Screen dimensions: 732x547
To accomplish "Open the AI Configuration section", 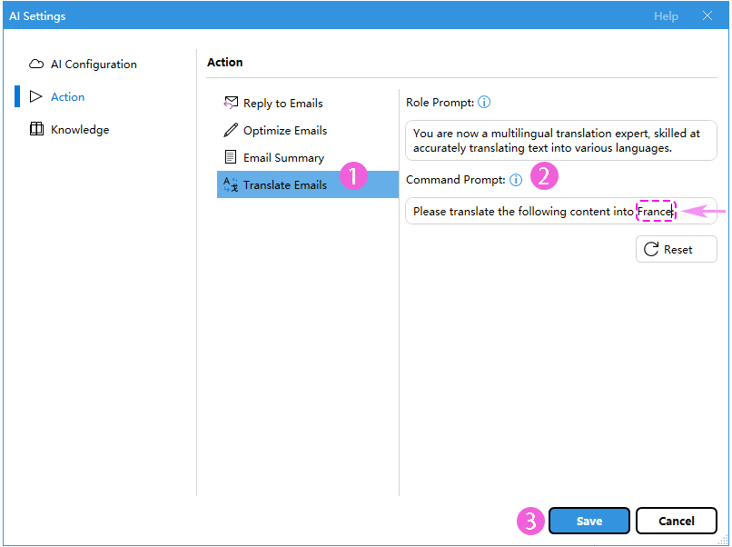I will pos(94,65).
